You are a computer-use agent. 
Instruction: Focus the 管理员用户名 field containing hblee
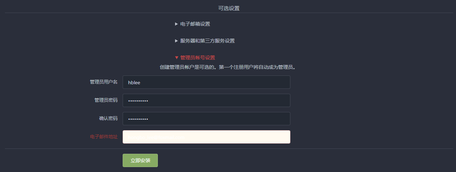pos(207,82)
